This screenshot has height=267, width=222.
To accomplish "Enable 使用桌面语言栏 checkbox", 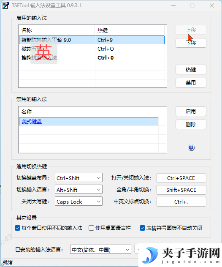I will point(91,228).
